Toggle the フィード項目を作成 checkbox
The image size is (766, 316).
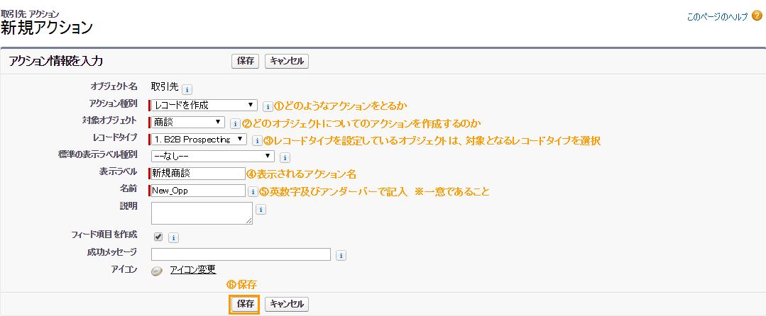tap(158, 237)
